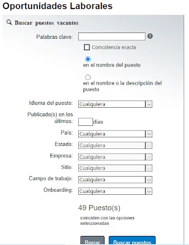The image size is (189, 245).
Task: Click the Buscar puestos vacantes heading
Action: (46, 23)
